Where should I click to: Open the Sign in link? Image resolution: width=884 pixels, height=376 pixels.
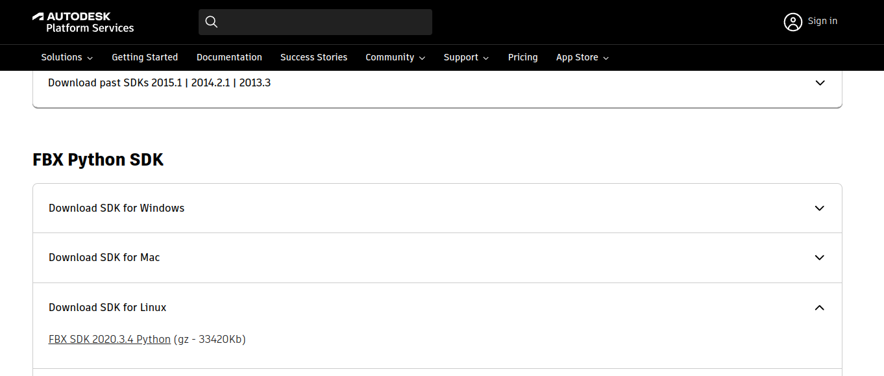coord(822,21)
